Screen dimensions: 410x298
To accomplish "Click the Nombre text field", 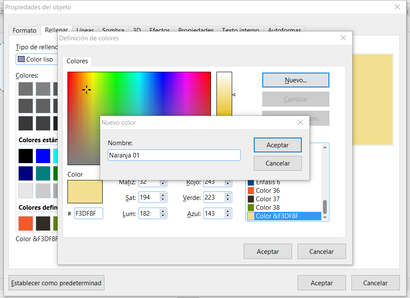I will coord(174,155).
